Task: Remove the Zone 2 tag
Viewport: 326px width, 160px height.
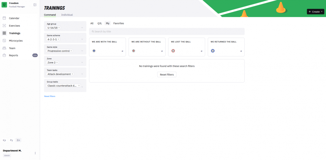Action: [x=57, y=62]
